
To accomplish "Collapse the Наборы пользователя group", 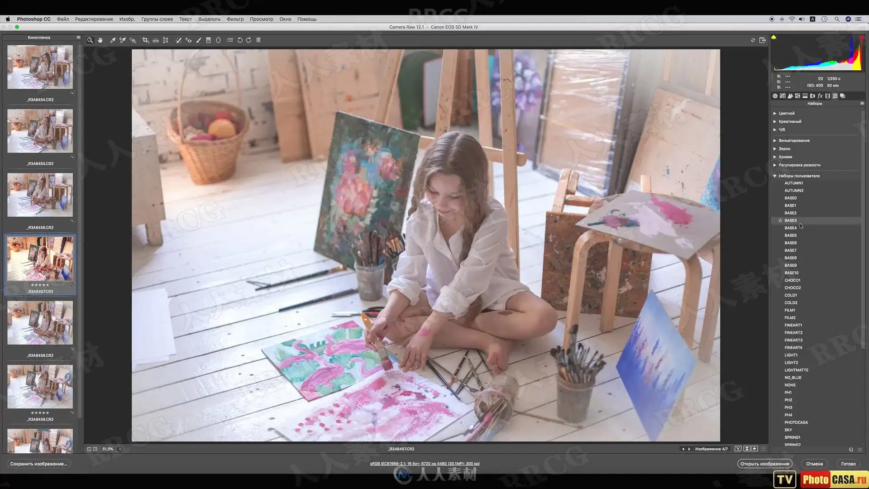I will 775,176.
